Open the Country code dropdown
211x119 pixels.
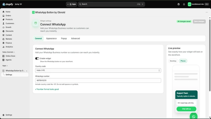click(98, 70)
